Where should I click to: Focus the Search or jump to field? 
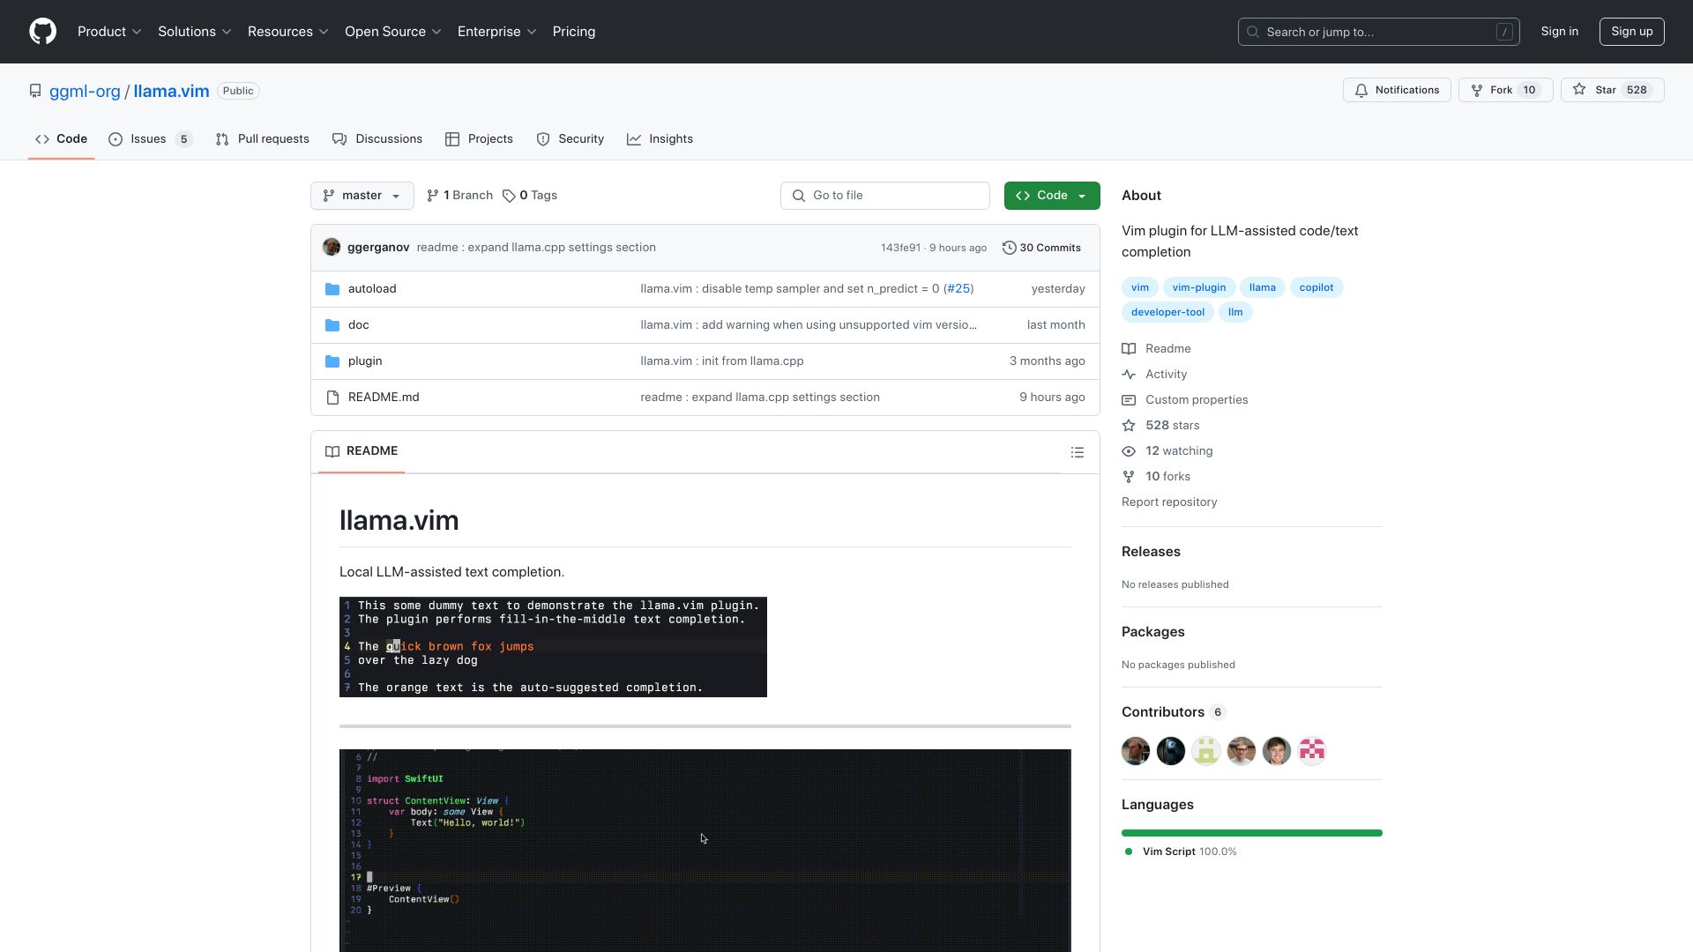pyautogui.click(x=1379, y=32)
